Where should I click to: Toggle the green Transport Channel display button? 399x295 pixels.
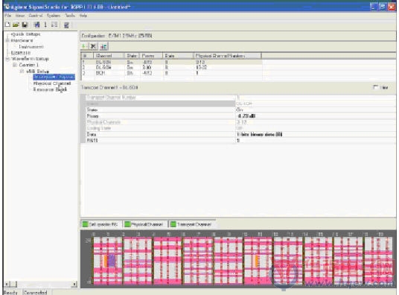click(191, 224)
